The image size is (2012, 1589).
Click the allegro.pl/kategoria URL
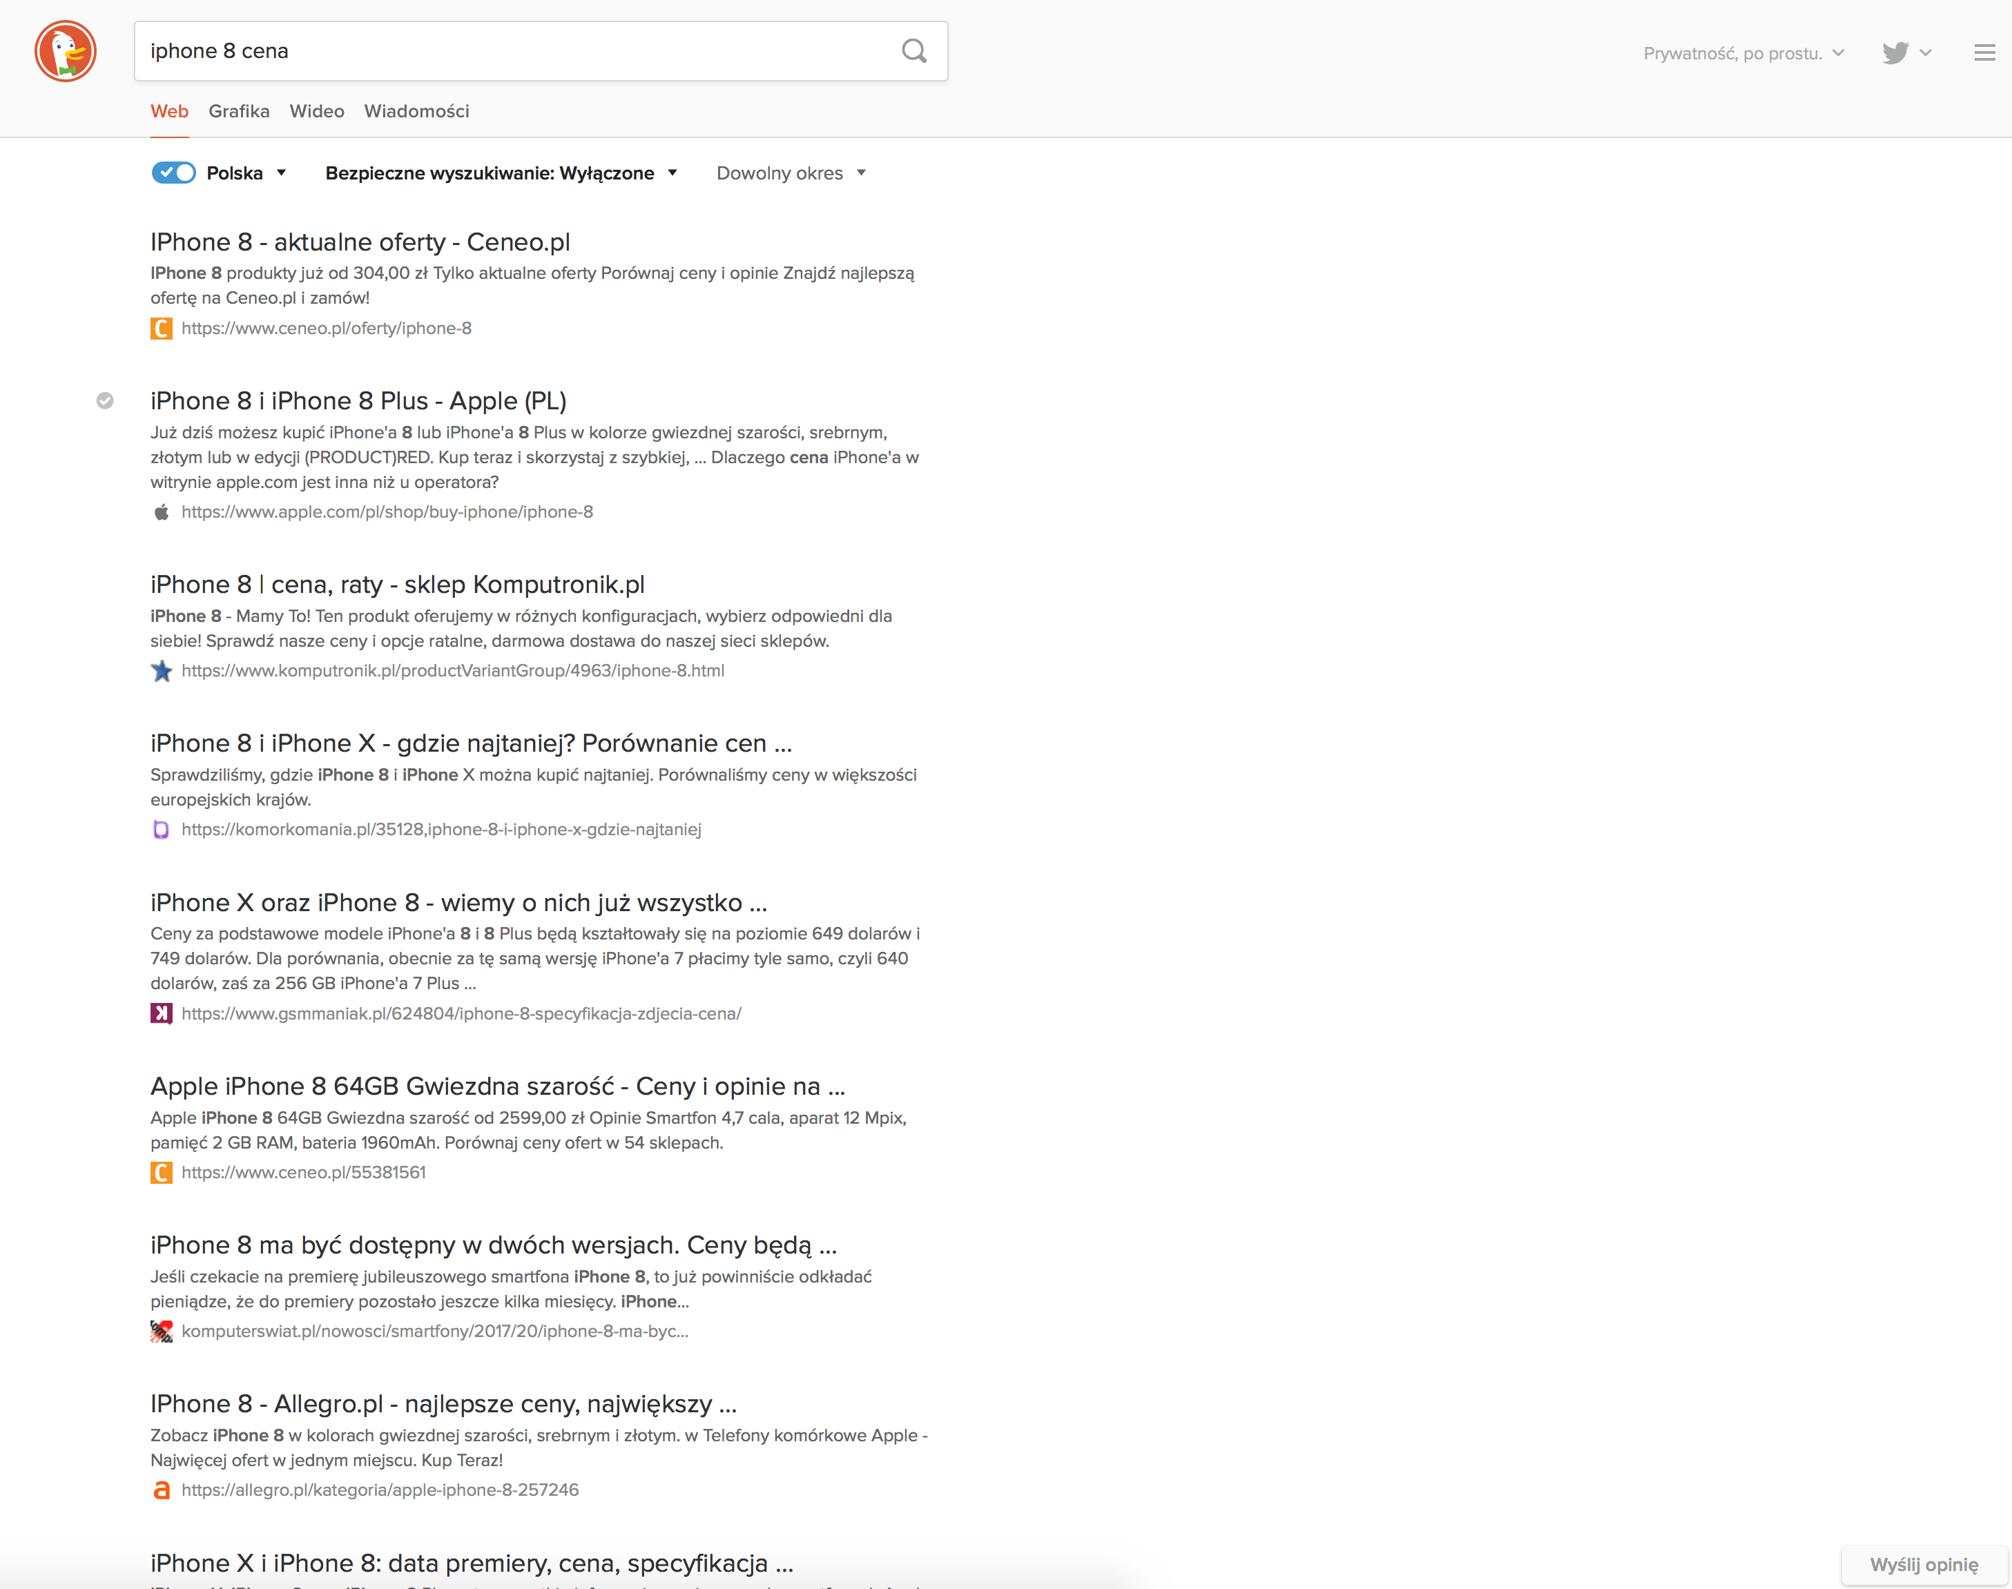click(380, 1490)
